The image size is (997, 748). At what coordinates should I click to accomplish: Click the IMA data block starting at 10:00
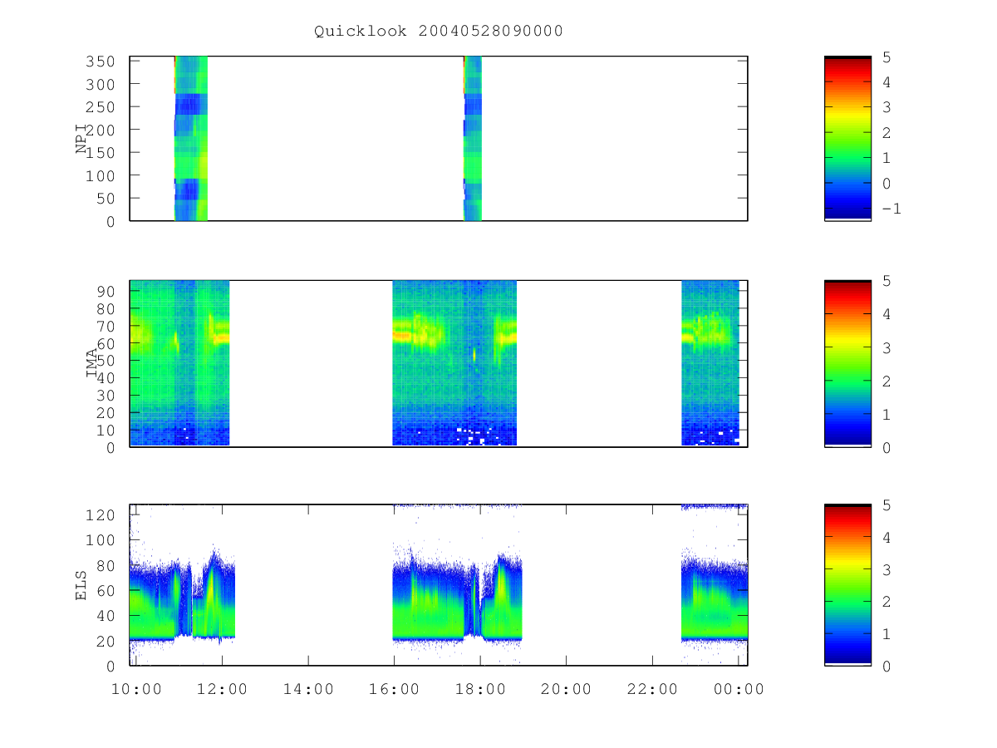179,363
